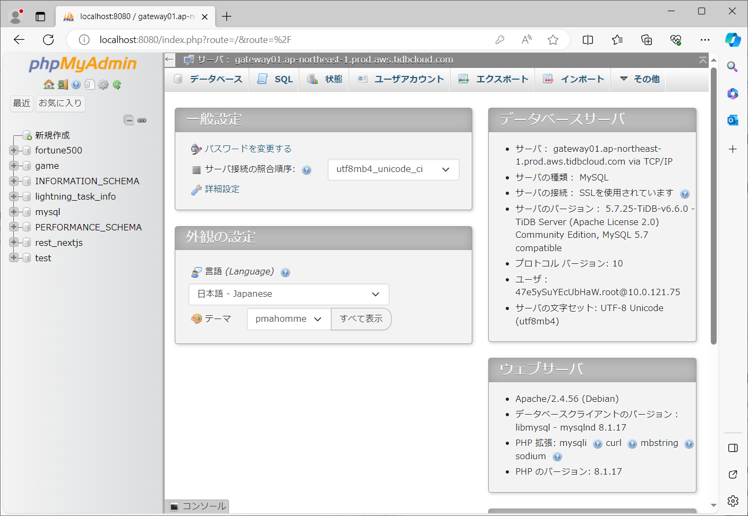
Task: Click the 詳細設定 link
Action: click(x=222, y=189)
